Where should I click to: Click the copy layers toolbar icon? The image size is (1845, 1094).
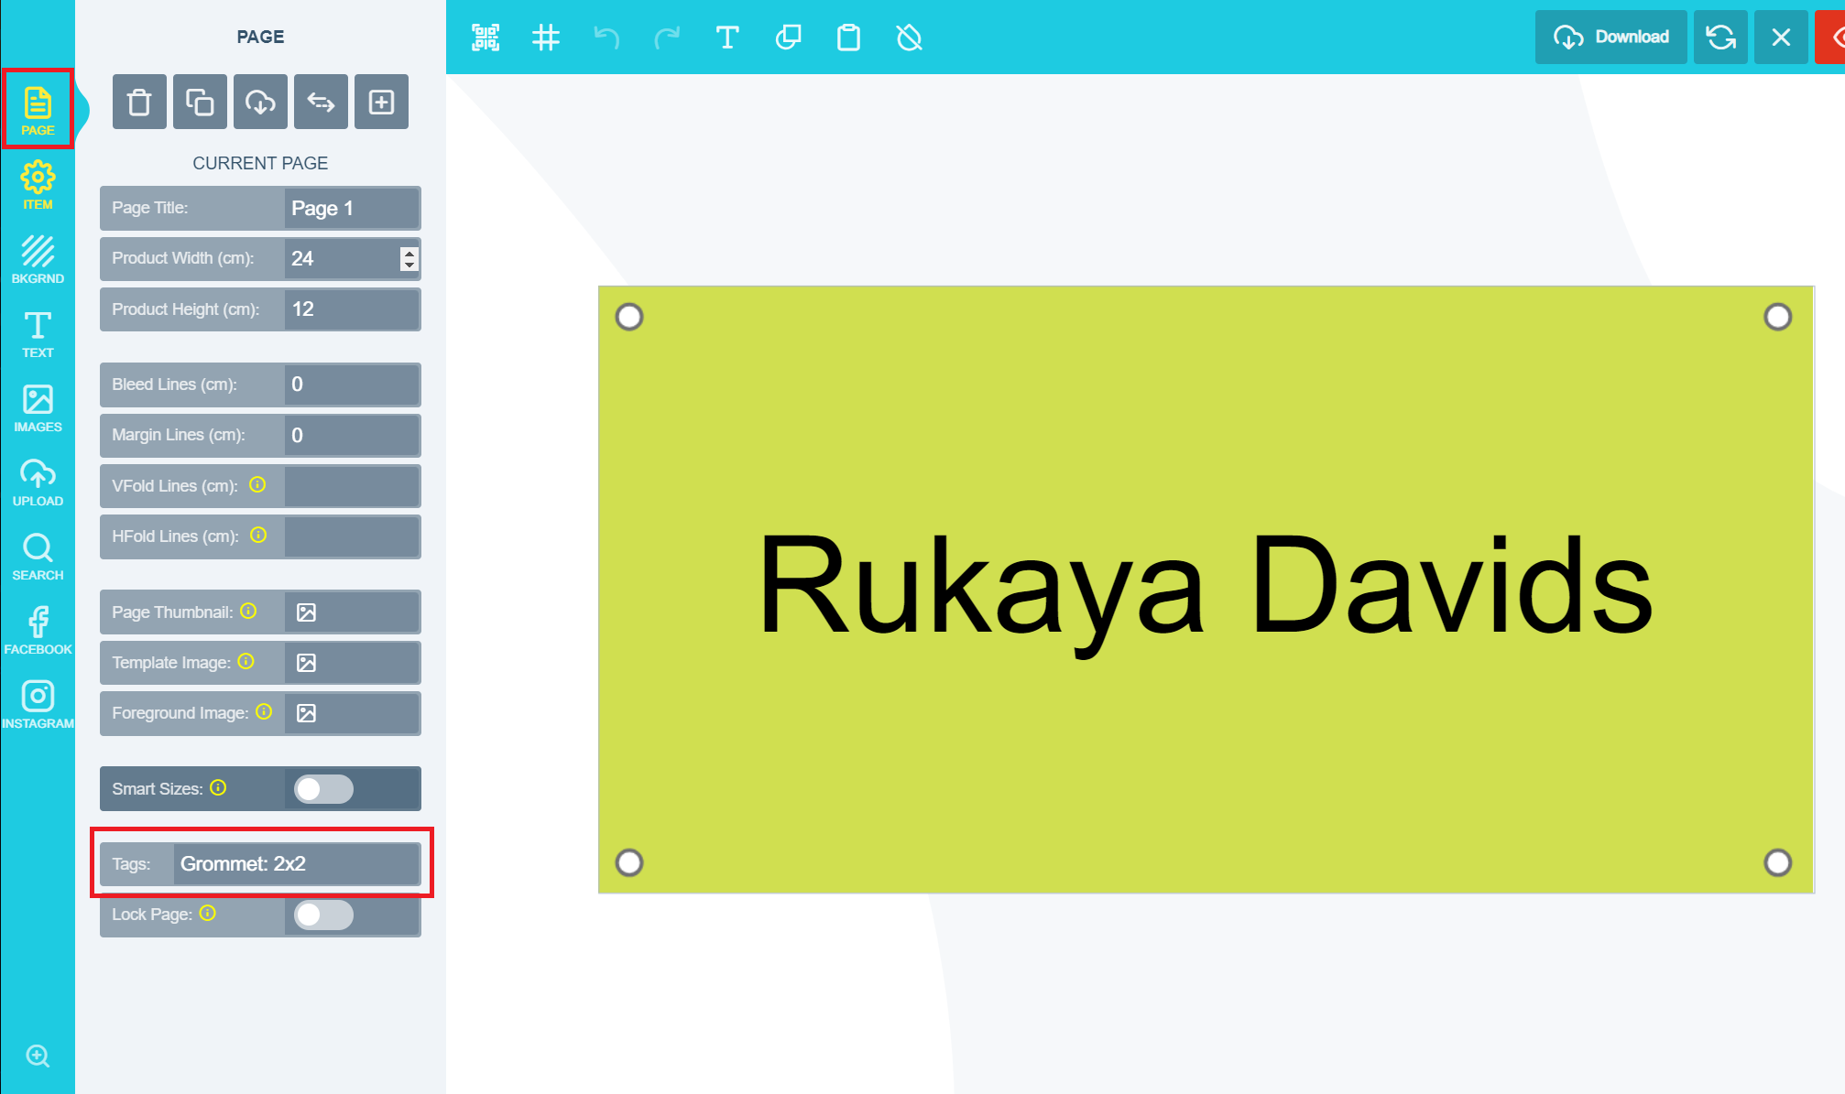coord(788,38)
